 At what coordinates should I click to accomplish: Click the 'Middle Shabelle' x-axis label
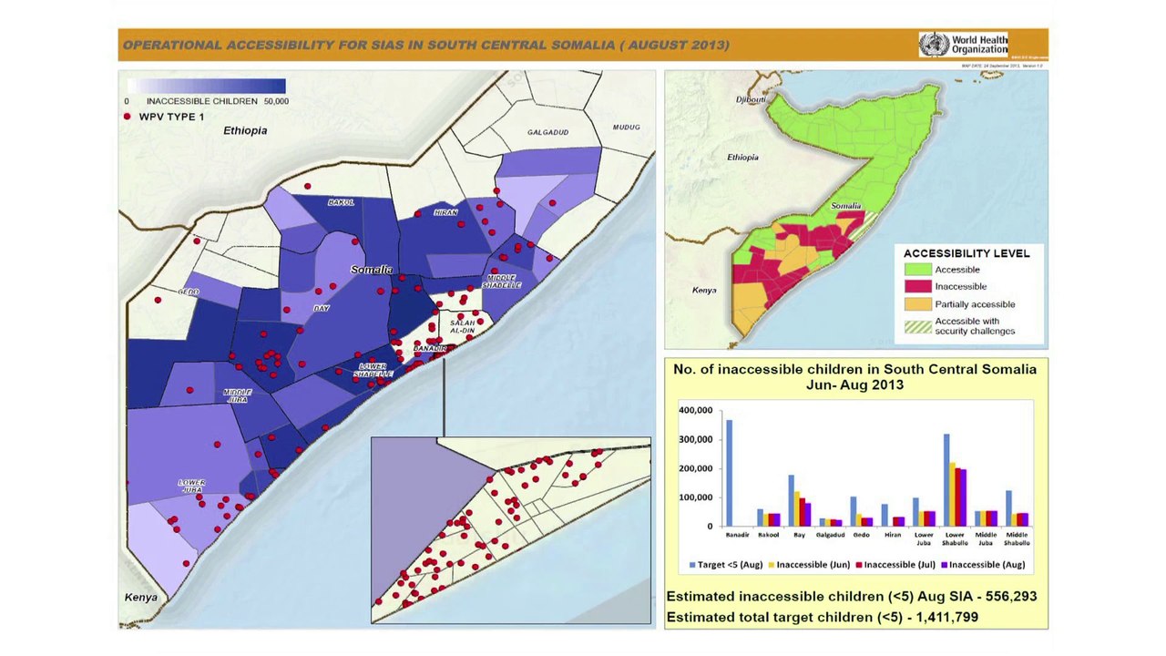(1018, 538)
